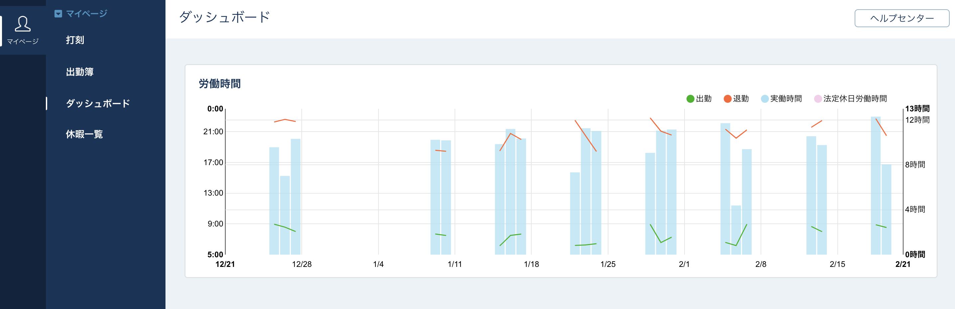This screenshot has height=309, width=955.
Task: Toggle the light blue 実働時間 legend dot
Action: pyautogui.click(x=765, y=99)
